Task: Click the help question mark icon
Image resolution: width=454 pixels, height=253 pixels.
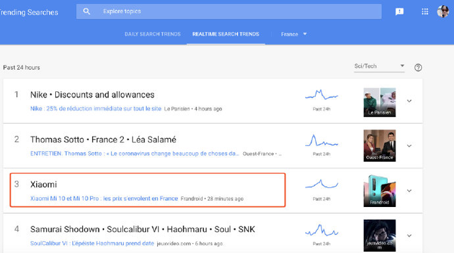Action: tap(418, 68)
